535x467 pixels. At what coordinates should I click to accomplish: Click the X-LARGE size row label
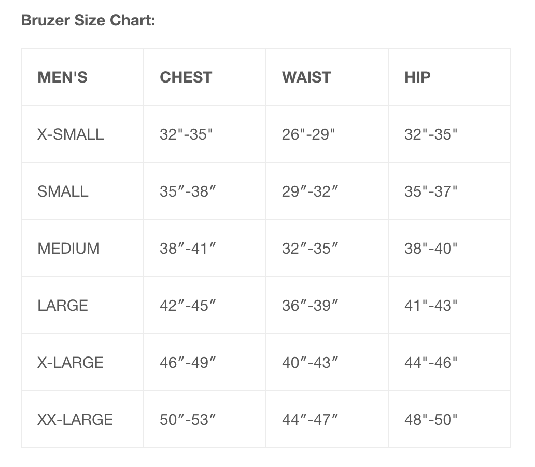[71, 363]
